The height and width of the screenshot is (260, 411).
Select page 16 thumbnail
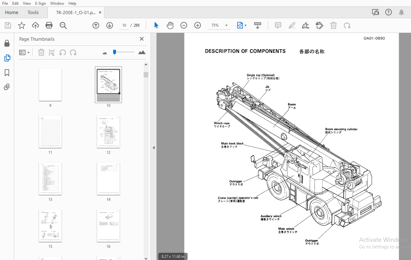tap(108, 226)
